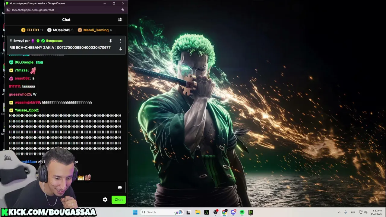Click the zoom magnifier in address bar
386x217 pixels.
(x=123, y=10)
